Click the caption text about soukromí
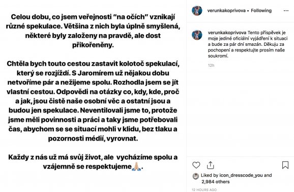The width and height of the screenshot is (294, 192). [x=248, y=44]
